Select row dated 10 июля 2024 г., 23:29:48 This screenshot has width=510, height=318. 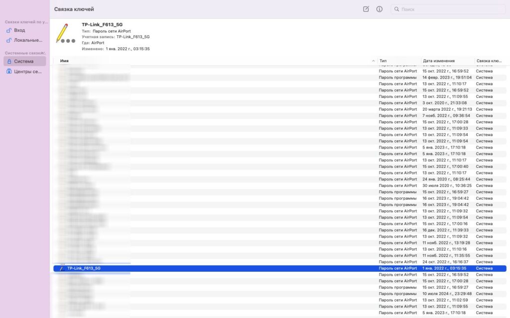280,294
